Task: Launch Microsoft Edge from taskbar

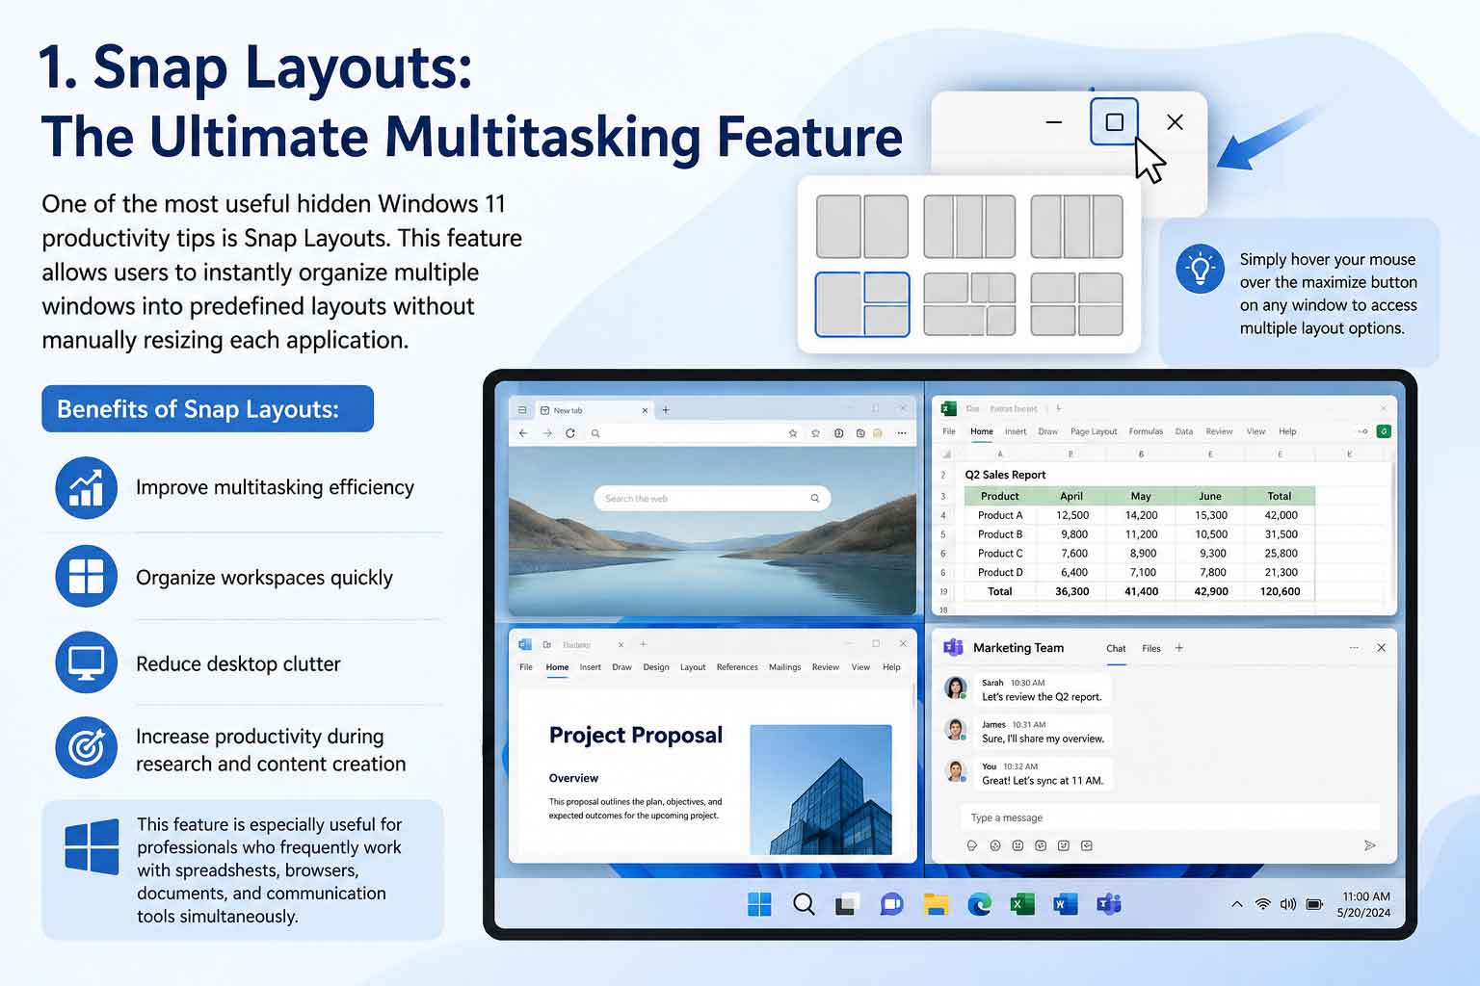Action: click(x=979, y=904)
